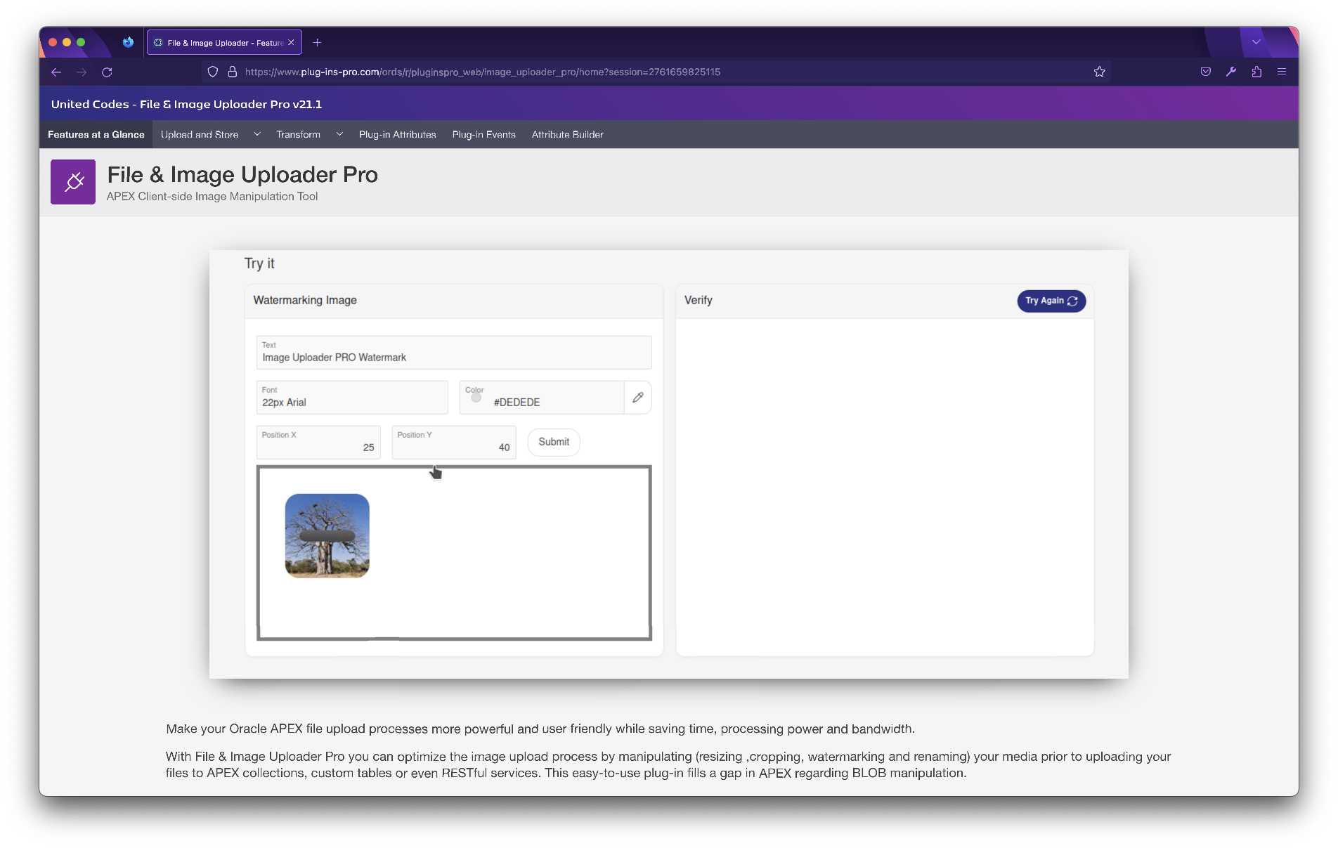Click the 'File & Image Uploader Pro' page title
Screen dimensions: 1338x848
tap(242, 174)
